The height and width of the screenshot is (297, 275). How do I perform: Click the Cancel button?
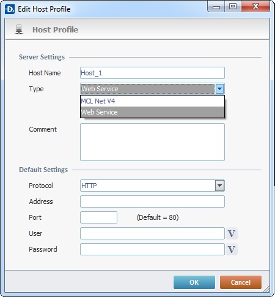click(241, 282)
